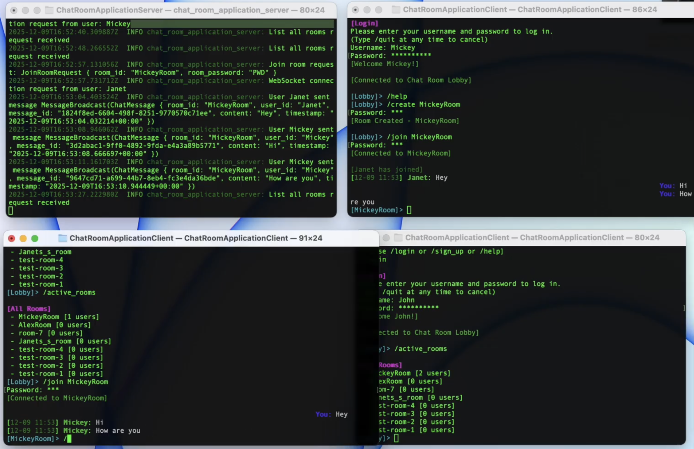
Task: Click the folder icon in ChatRoomApplicationServer title bar
Action: click(49, 10)
